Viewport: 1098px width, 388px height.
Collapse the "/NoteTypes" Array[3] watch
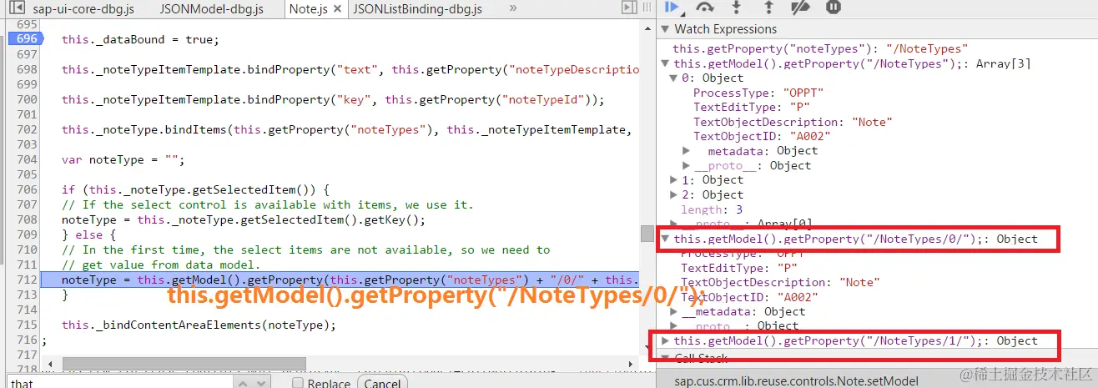664,63
